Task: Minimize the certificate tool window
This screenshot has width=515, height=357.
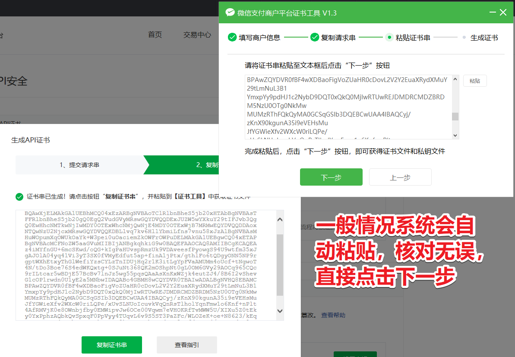Action: click(493, 13)
